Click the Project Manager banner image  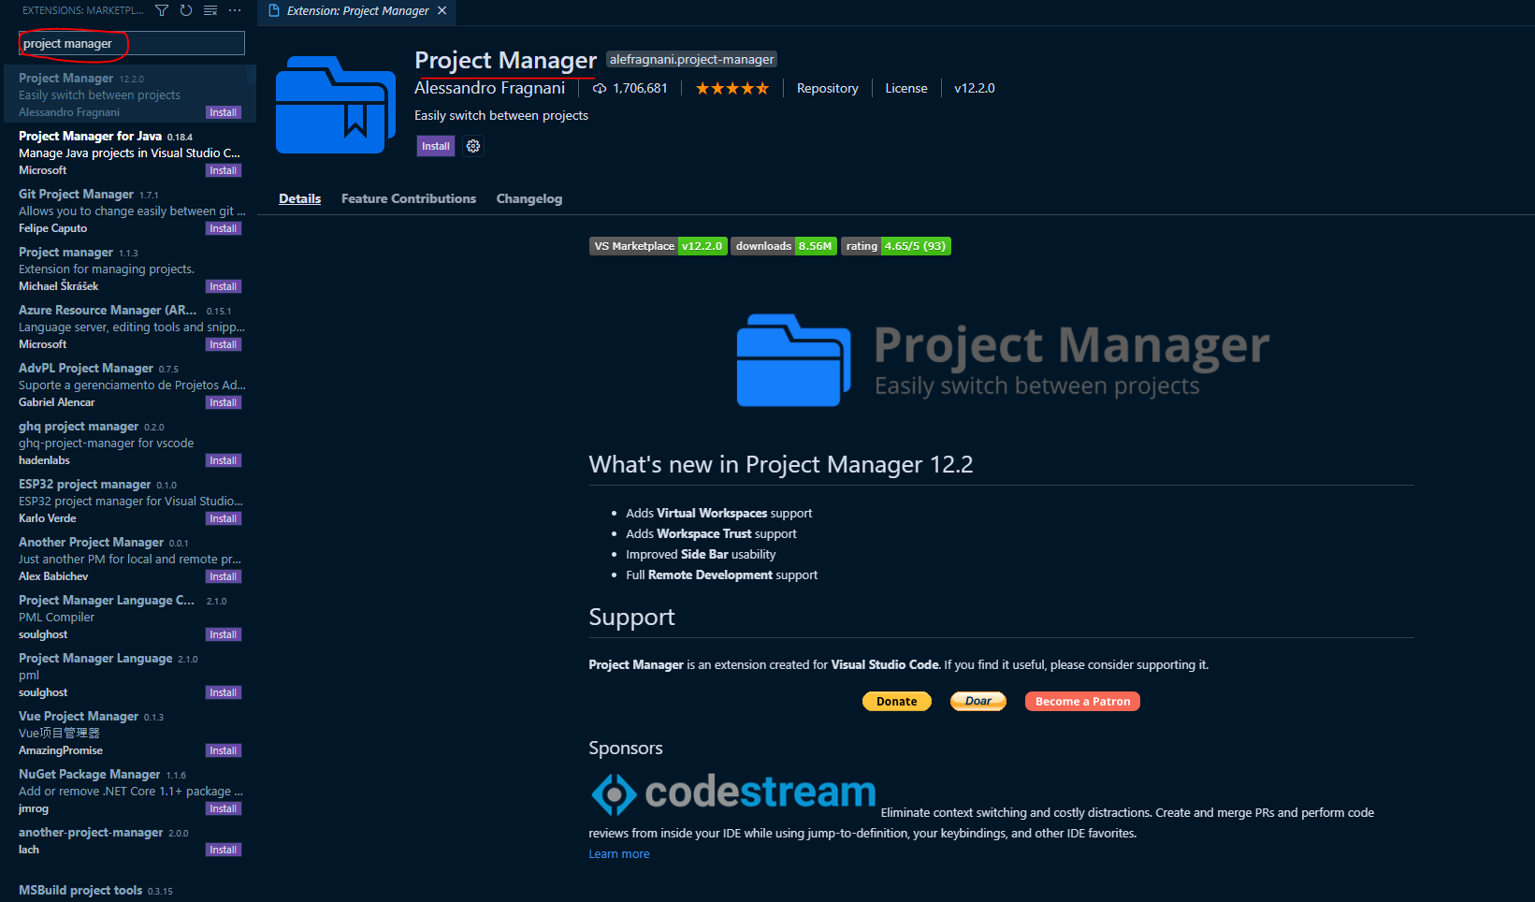(1003, 360)
